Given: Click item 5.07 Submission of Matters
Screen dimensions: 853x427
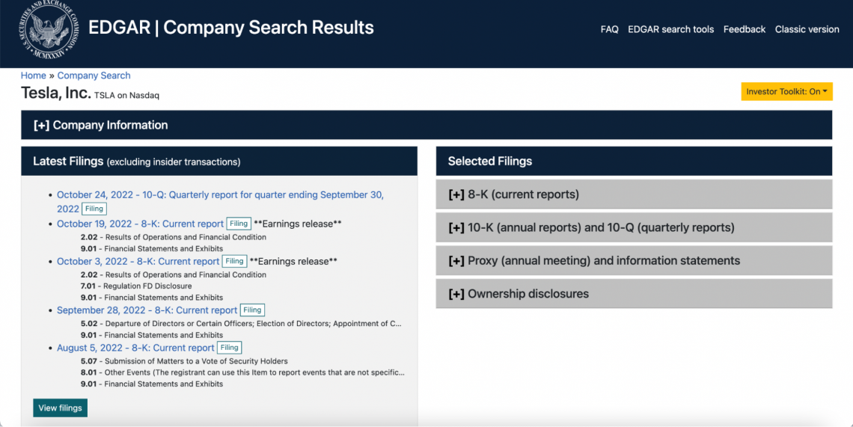Looking at the screenshot, I should coord(184,361).
